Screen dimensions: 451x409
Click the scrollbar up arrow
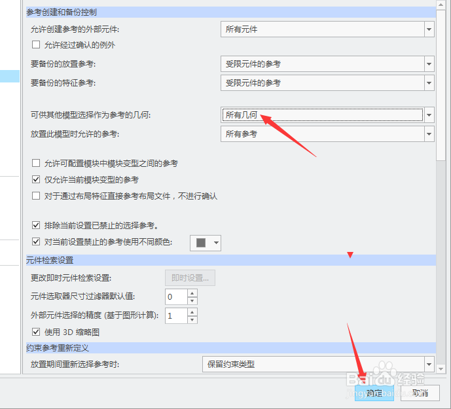click(441, 5)
